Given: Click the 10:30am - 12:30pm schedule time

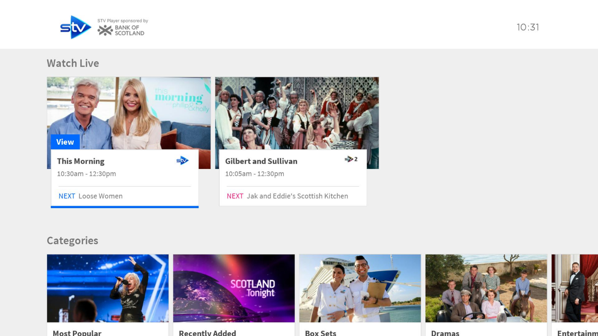Looking at the screenshot, I should coord(86,174).
